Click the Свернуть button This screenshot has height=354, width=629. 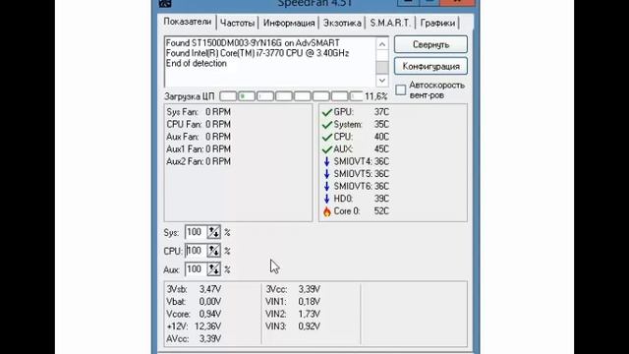coord(430,44)
